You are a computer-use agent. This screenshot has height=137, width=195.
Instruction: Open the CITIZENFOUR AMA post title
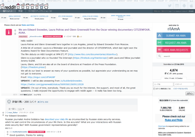[84, 31]
